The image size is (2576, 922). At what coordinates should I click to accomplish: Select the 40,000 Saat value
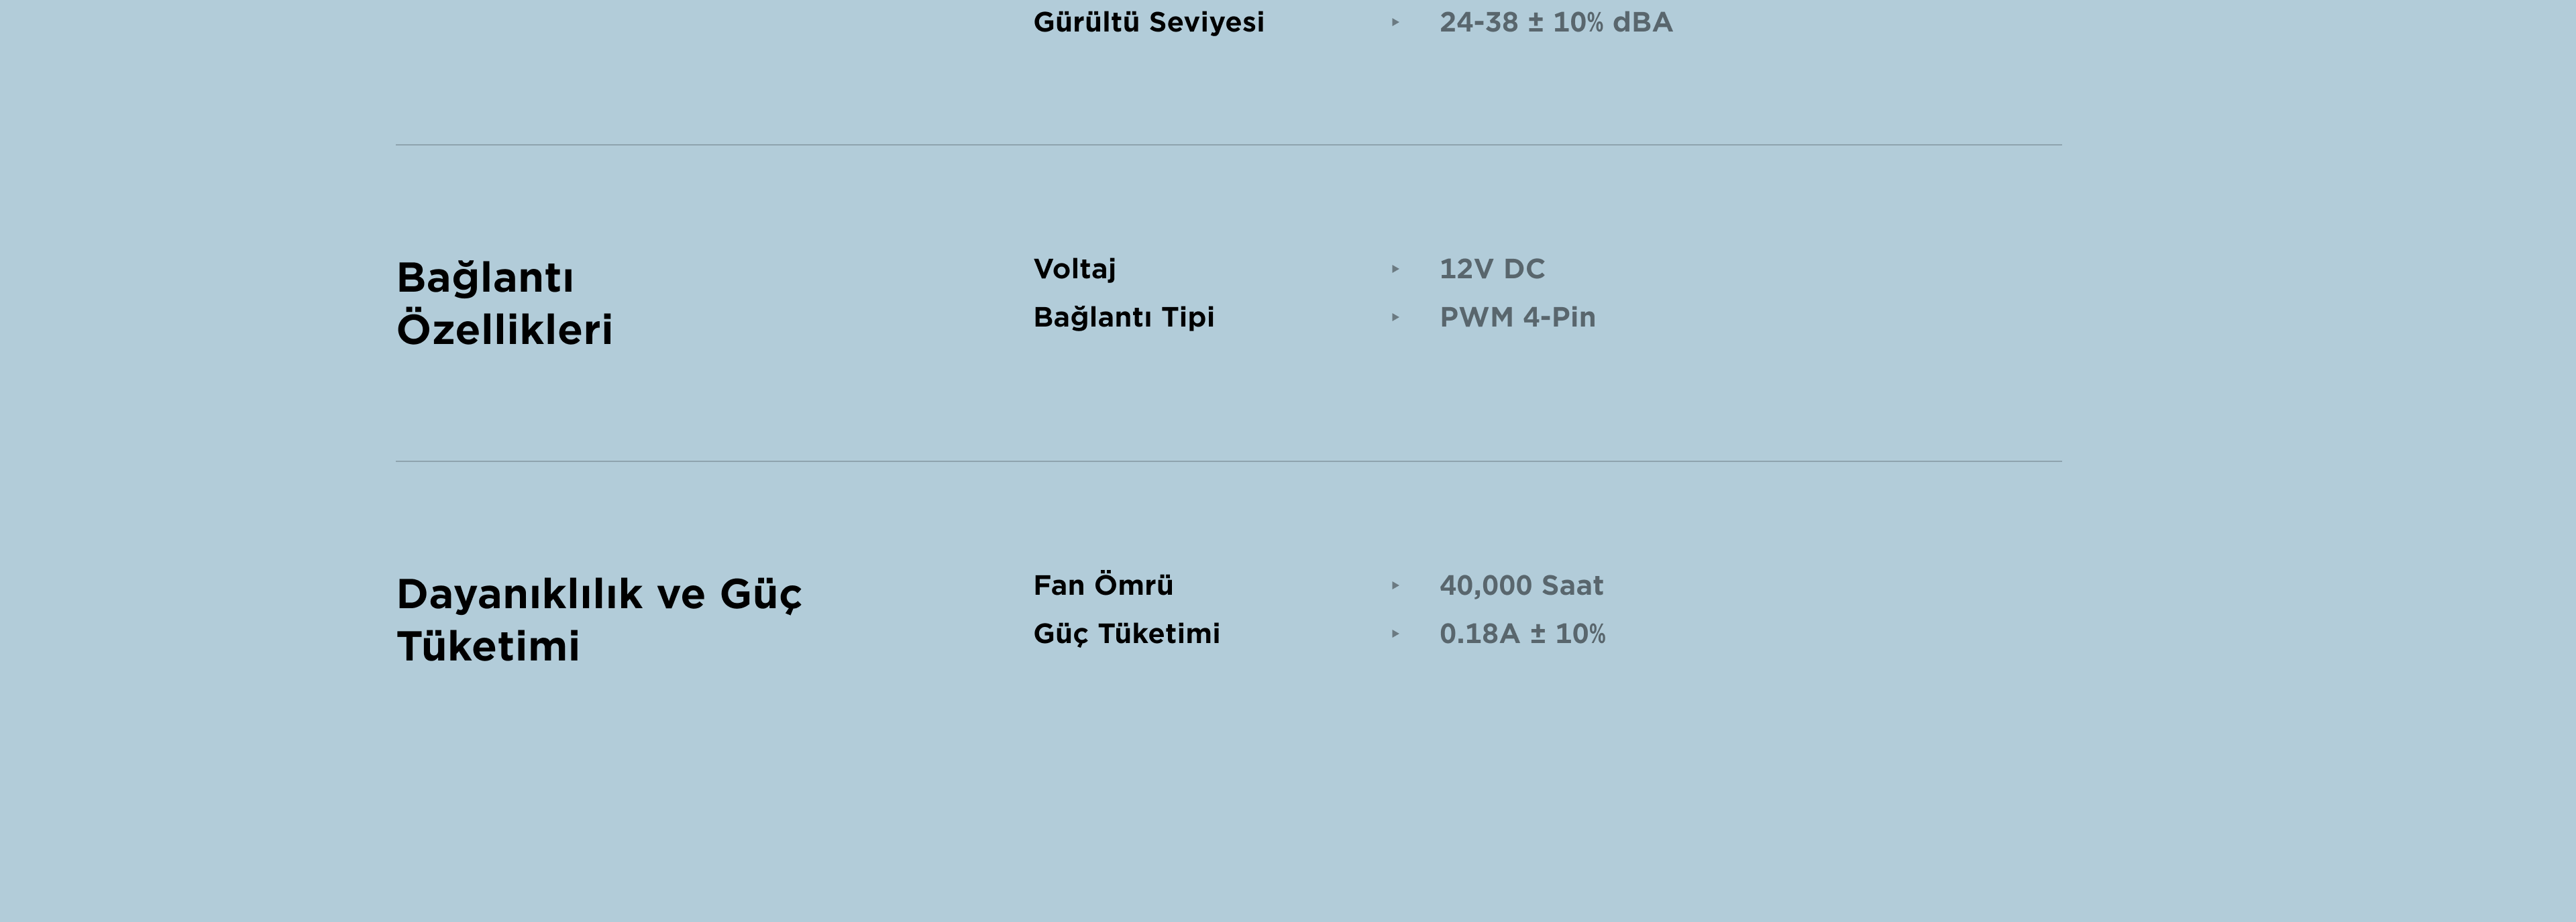(1521, 586)
